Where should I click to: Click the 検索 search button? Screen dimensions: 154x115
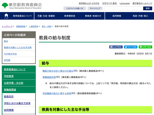point(148,8)
